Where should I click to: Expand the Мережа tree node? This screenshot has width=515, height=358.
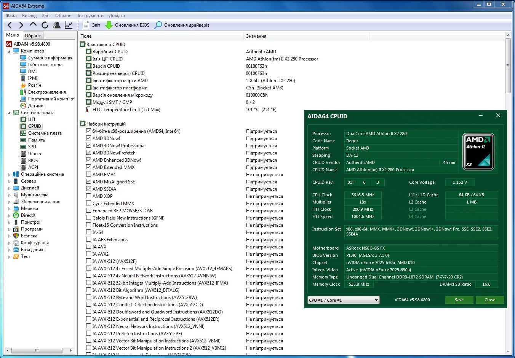pyautogui.click(x=10, y=208)
